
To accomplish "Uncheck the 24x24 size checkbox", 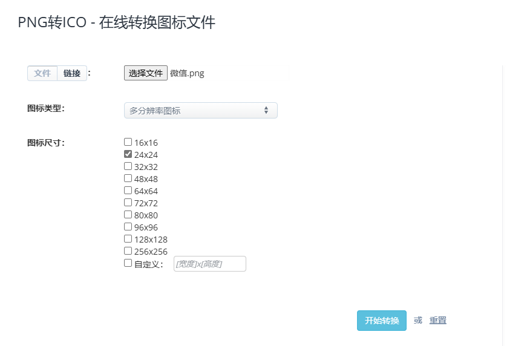I will [128, 154].
